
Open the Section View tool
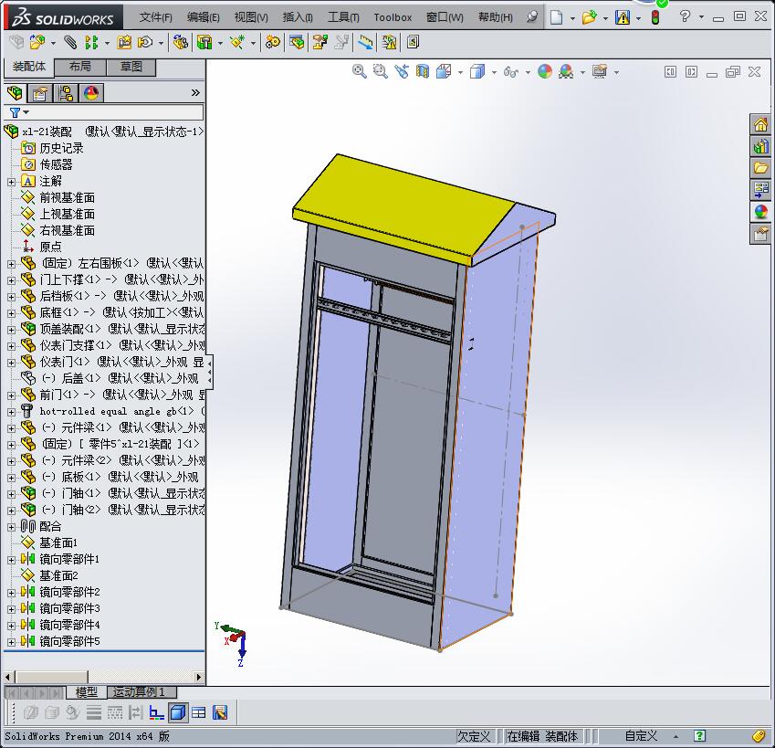pyautogui.click(x=423, y=71)
